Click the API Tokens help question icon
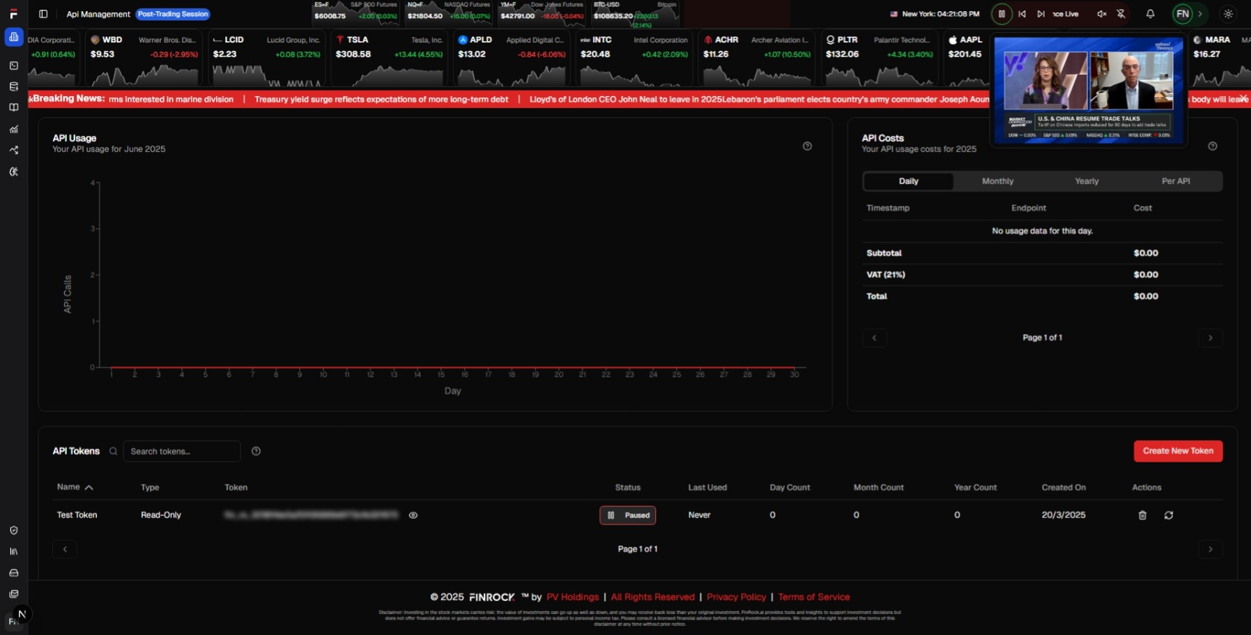 click(256, 451)
